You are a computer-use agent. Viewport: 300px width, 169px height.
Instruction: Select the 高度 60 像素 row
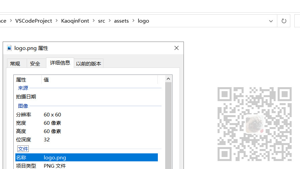tap(86, 131)
